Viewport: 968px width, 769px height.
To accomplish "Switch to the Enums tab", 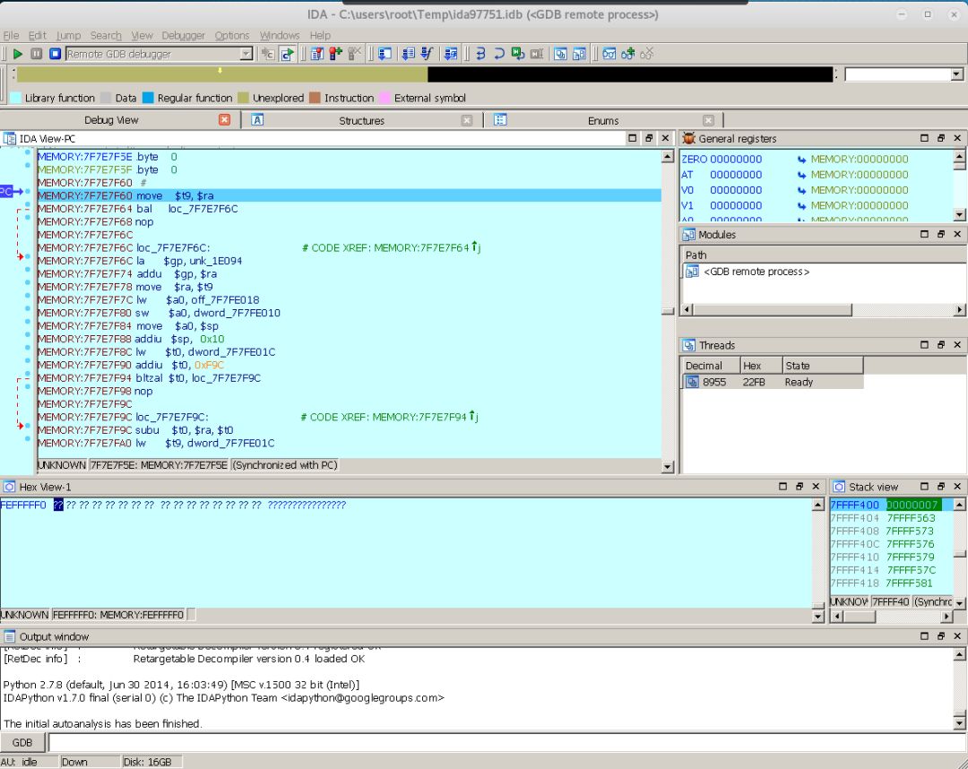I will click(603, 120).
